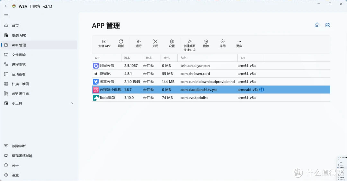Click package name tv.huan.aliyunpan
This screenshot has height=181, width=347.
click(x=195, y=66)
